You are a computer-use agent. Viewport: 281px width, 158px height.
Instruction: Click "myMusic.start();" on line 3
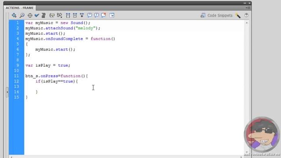coord(45,33)
